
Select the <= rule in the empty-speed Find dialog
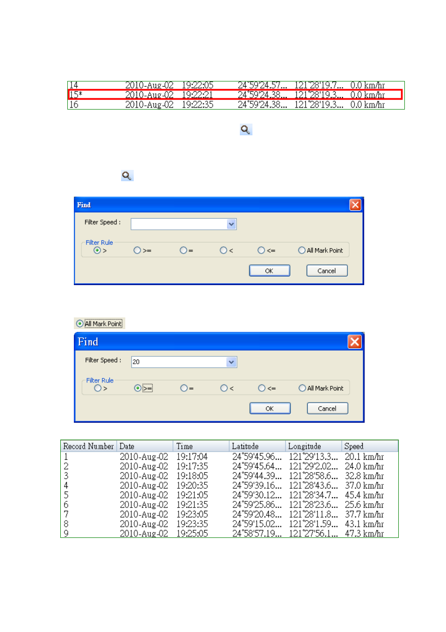(x=261, y=250)
